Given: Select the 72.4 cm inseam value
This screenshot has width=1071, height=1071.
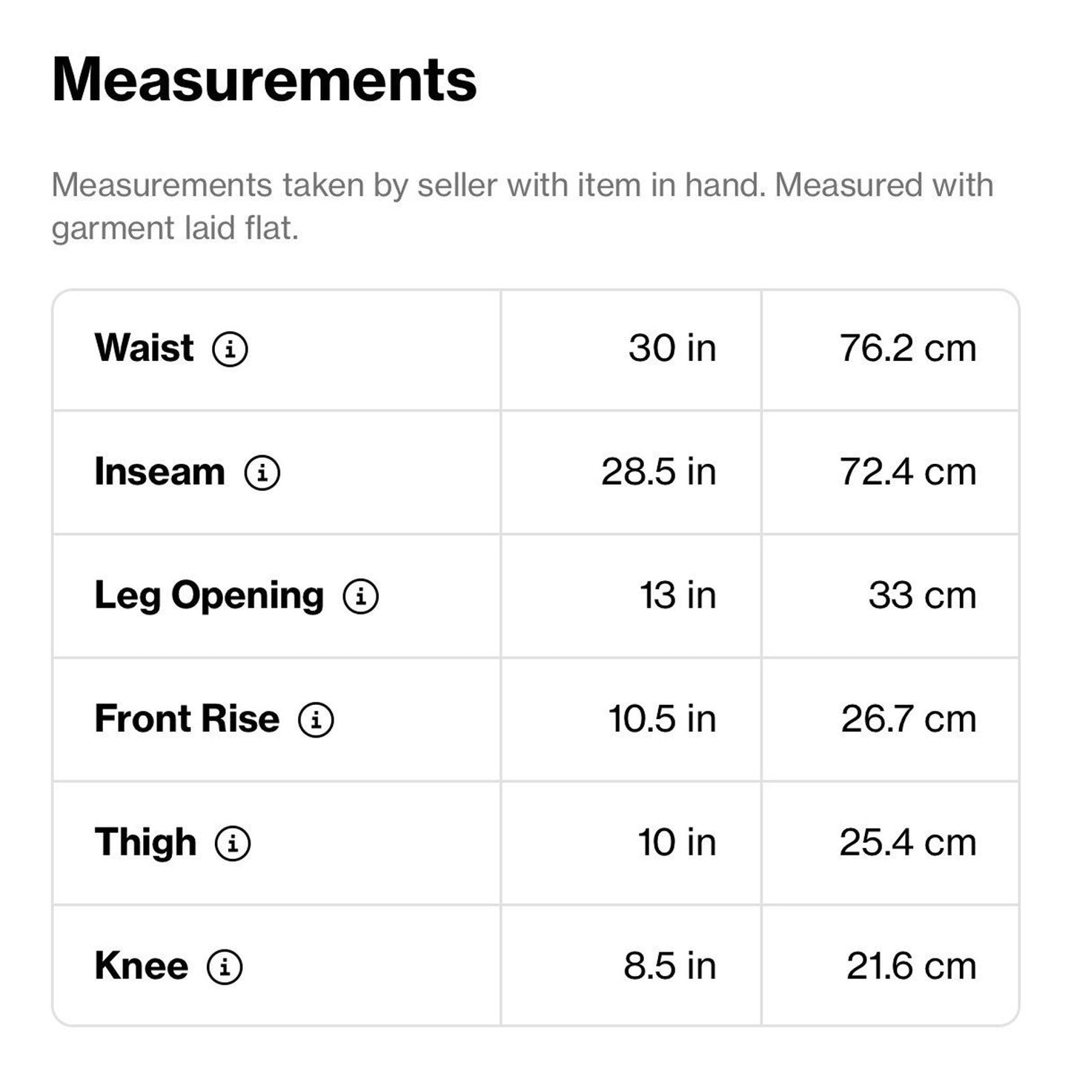Looking at the screenshot, I should pos(907,472).
